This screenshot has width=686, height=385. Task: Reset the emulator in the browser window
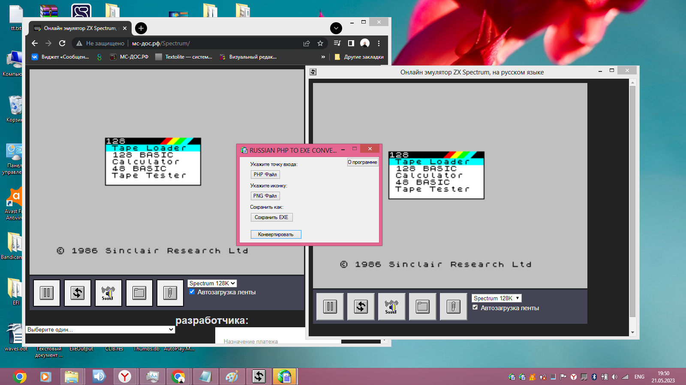(x=78, y=293)
